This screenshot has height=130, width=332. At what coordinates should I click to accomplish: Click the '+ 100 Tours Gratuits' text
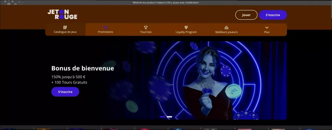click(69, 82)
